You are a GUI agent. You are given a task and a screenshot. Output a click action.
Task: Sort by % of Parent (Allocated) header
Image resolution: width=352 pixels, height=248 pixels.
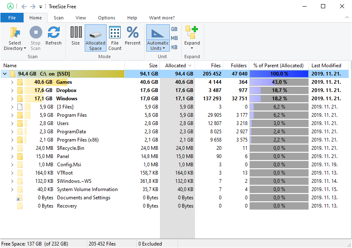[x=279, y=66]
